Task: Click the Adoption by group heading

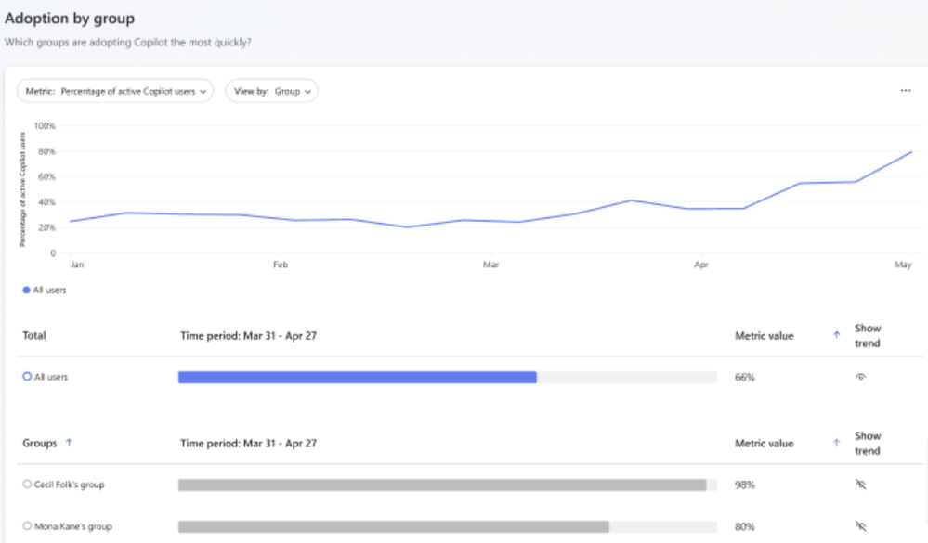Action: tap(70, 19)
